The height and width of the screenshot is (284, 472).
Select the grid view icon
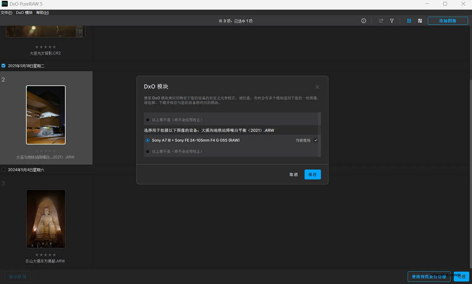pyautogui.click(x=409, y=21)
